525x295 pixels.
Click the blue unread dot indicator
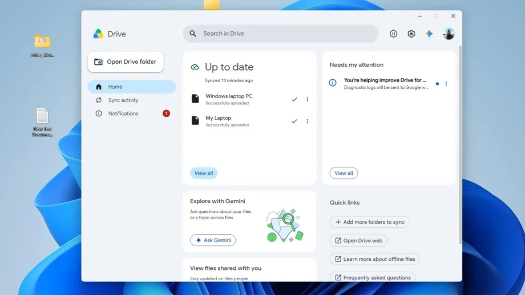[437, 84]
